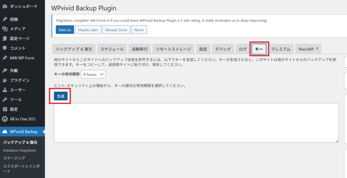
Task: Open 外観 appearance brush icon
Action: click(5, 71)
